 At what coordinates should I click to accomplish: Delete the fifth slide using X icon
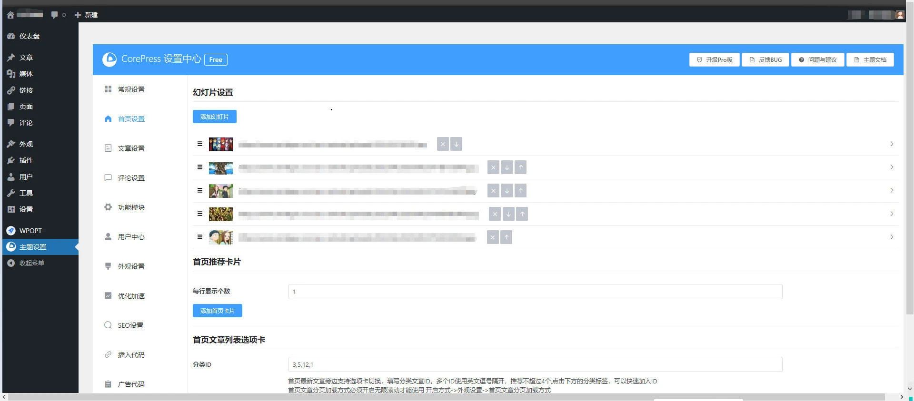[x=493, y=237]
